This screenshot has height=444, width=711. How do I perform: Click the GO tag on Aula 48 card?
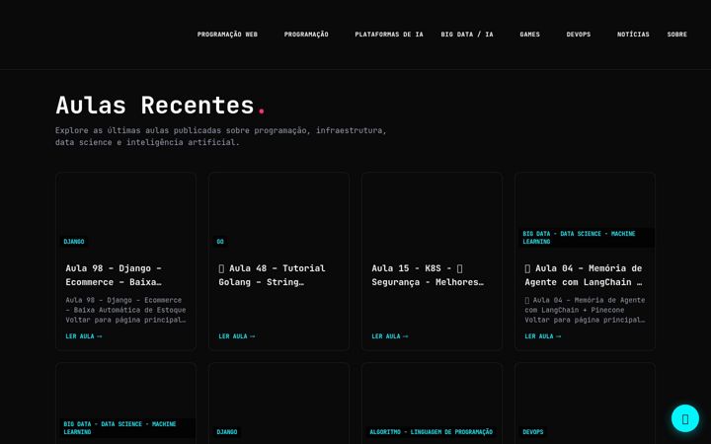(x=220, y=242)
